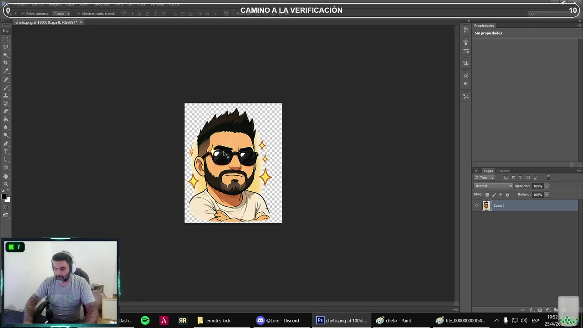The image size is (583, 328).
Task: Toggle the layer filtering switch
Action: tap(548, 177)
